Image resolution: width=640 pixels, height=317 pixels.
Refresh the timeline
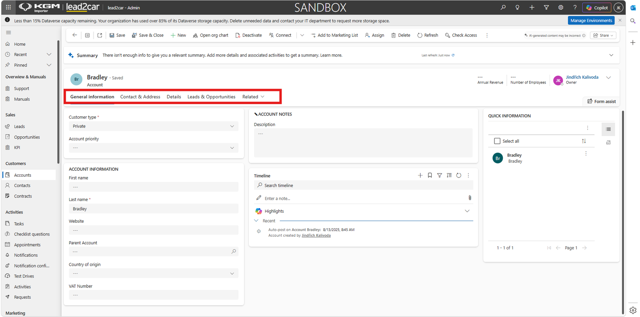[459, 175]
